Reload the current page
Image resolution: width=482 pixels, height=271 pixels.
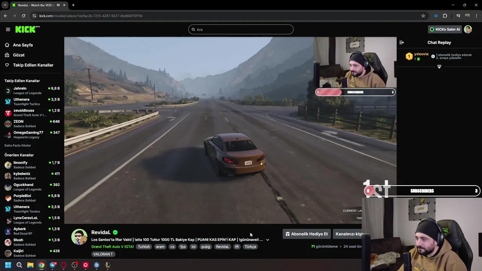23,16
